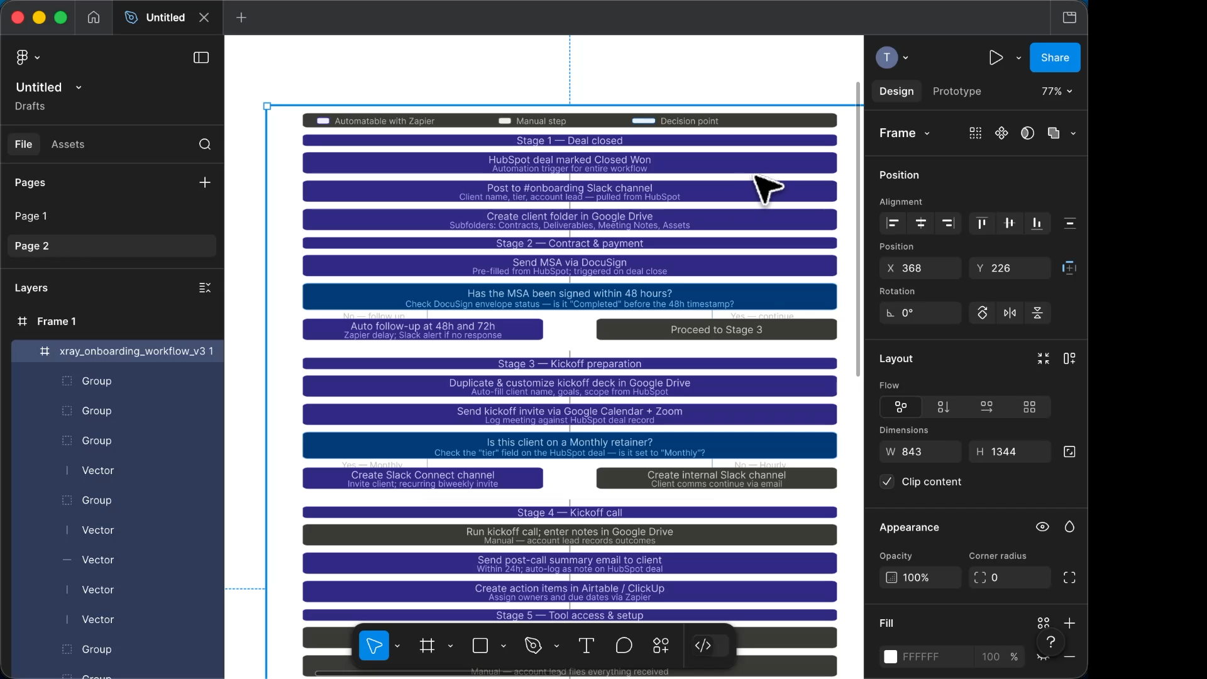Image resolution: width=1207 pixels, height=679 pixels.
Task: Toggle visibility in the Appearance section
Action: click(1042, 527)
